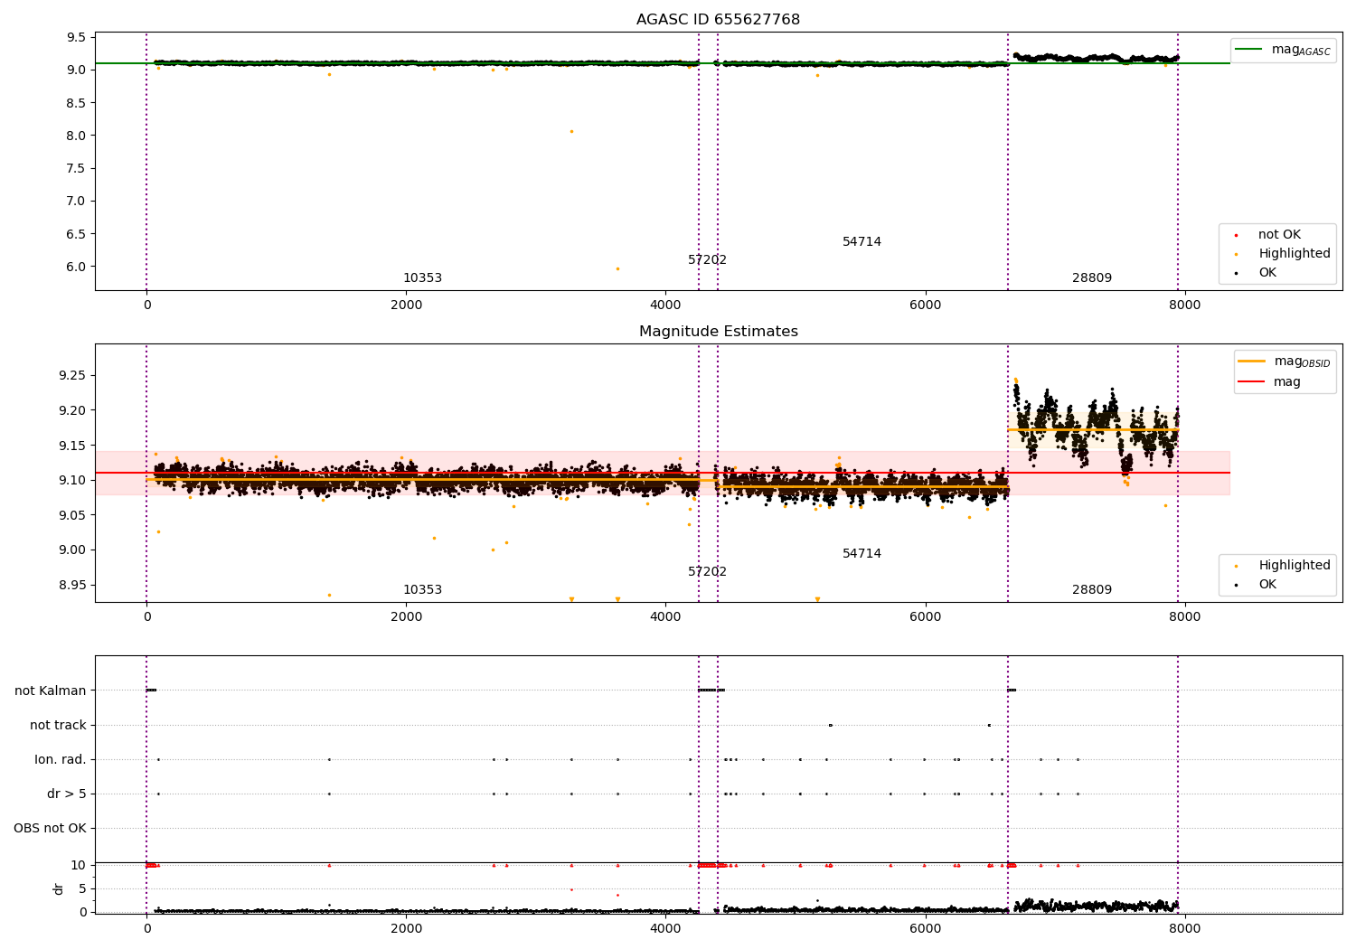Screen dimensions: 1356x949
Task: Click the 'Ion. rad.' row label
Action: pos(61,759)
